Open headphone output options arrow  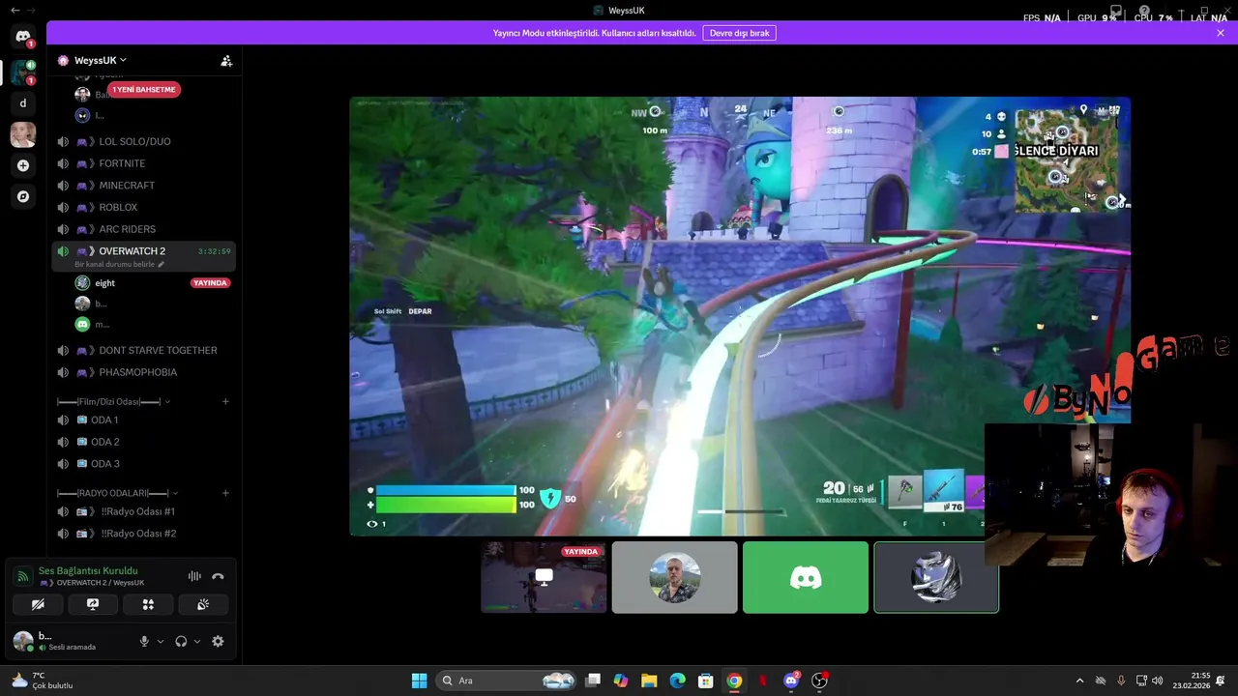click(x=197, y=641)
